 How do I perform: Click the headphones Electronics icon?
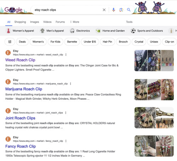tap(72, 31)
